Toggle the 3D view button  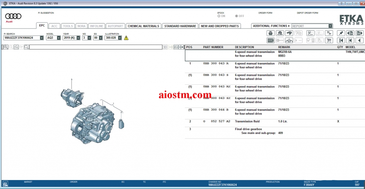point(165,47)
